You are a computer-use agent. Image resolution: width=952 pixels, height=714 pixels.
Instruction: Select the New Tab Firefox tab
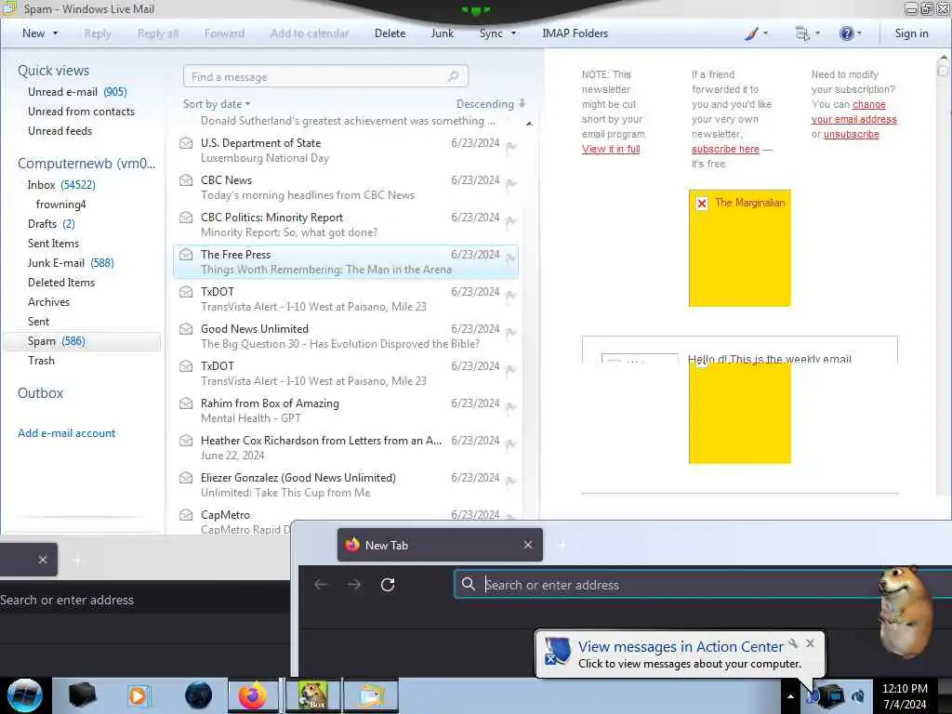click(x=440, y=545)
